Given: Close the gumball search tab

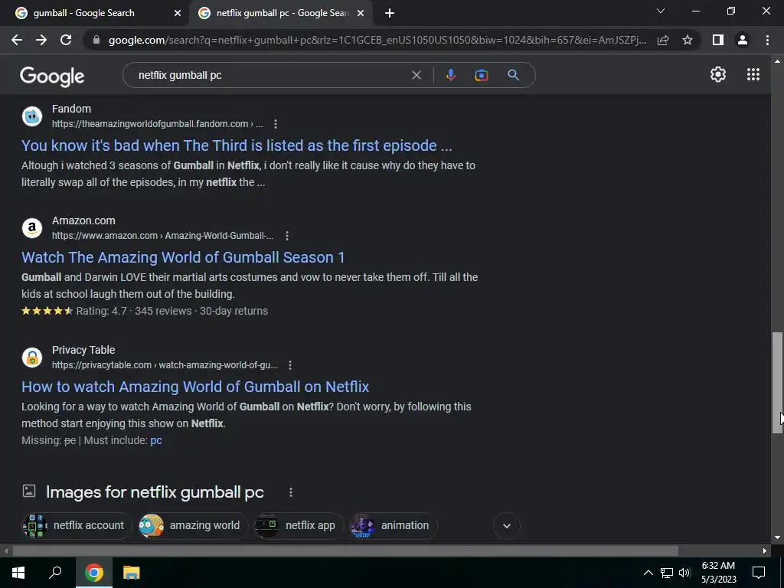Looking at the screenshot, I should coord(178,14).
